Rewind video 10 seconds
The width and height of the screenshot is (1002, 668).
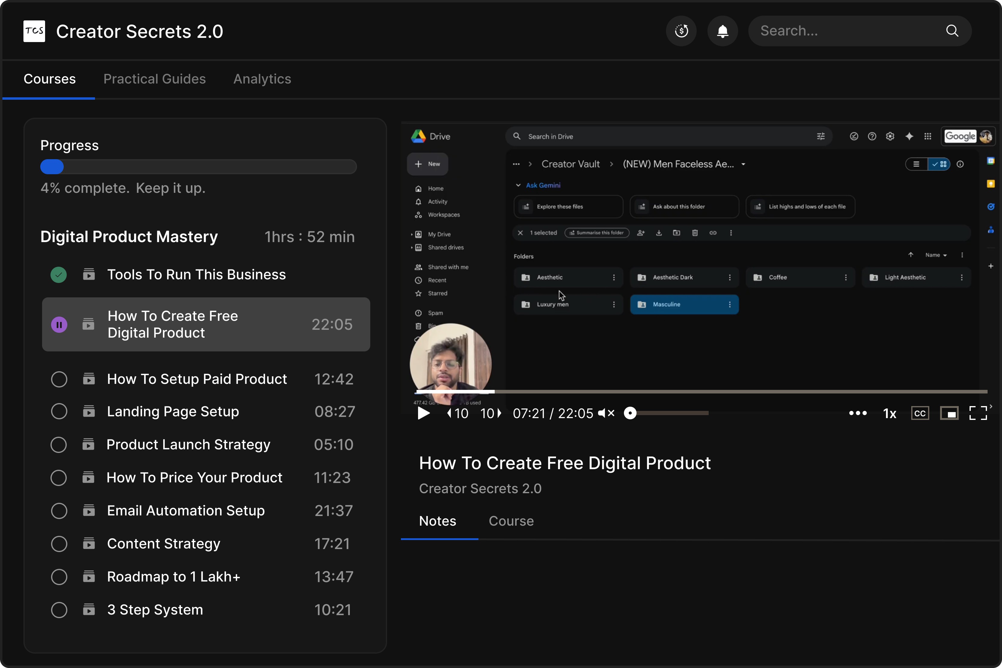pos(457,413)
